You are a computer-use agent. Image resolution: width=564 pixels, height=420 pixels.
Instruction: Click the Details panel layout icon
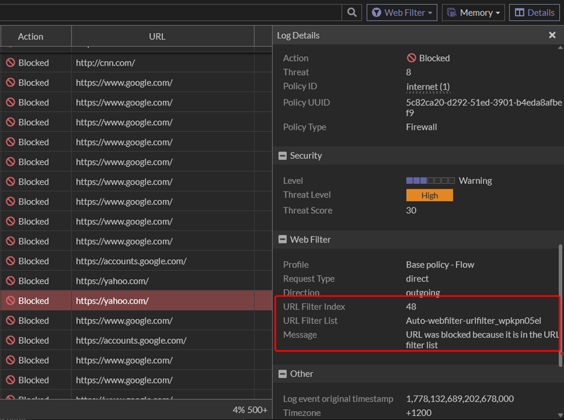point(520,13)
